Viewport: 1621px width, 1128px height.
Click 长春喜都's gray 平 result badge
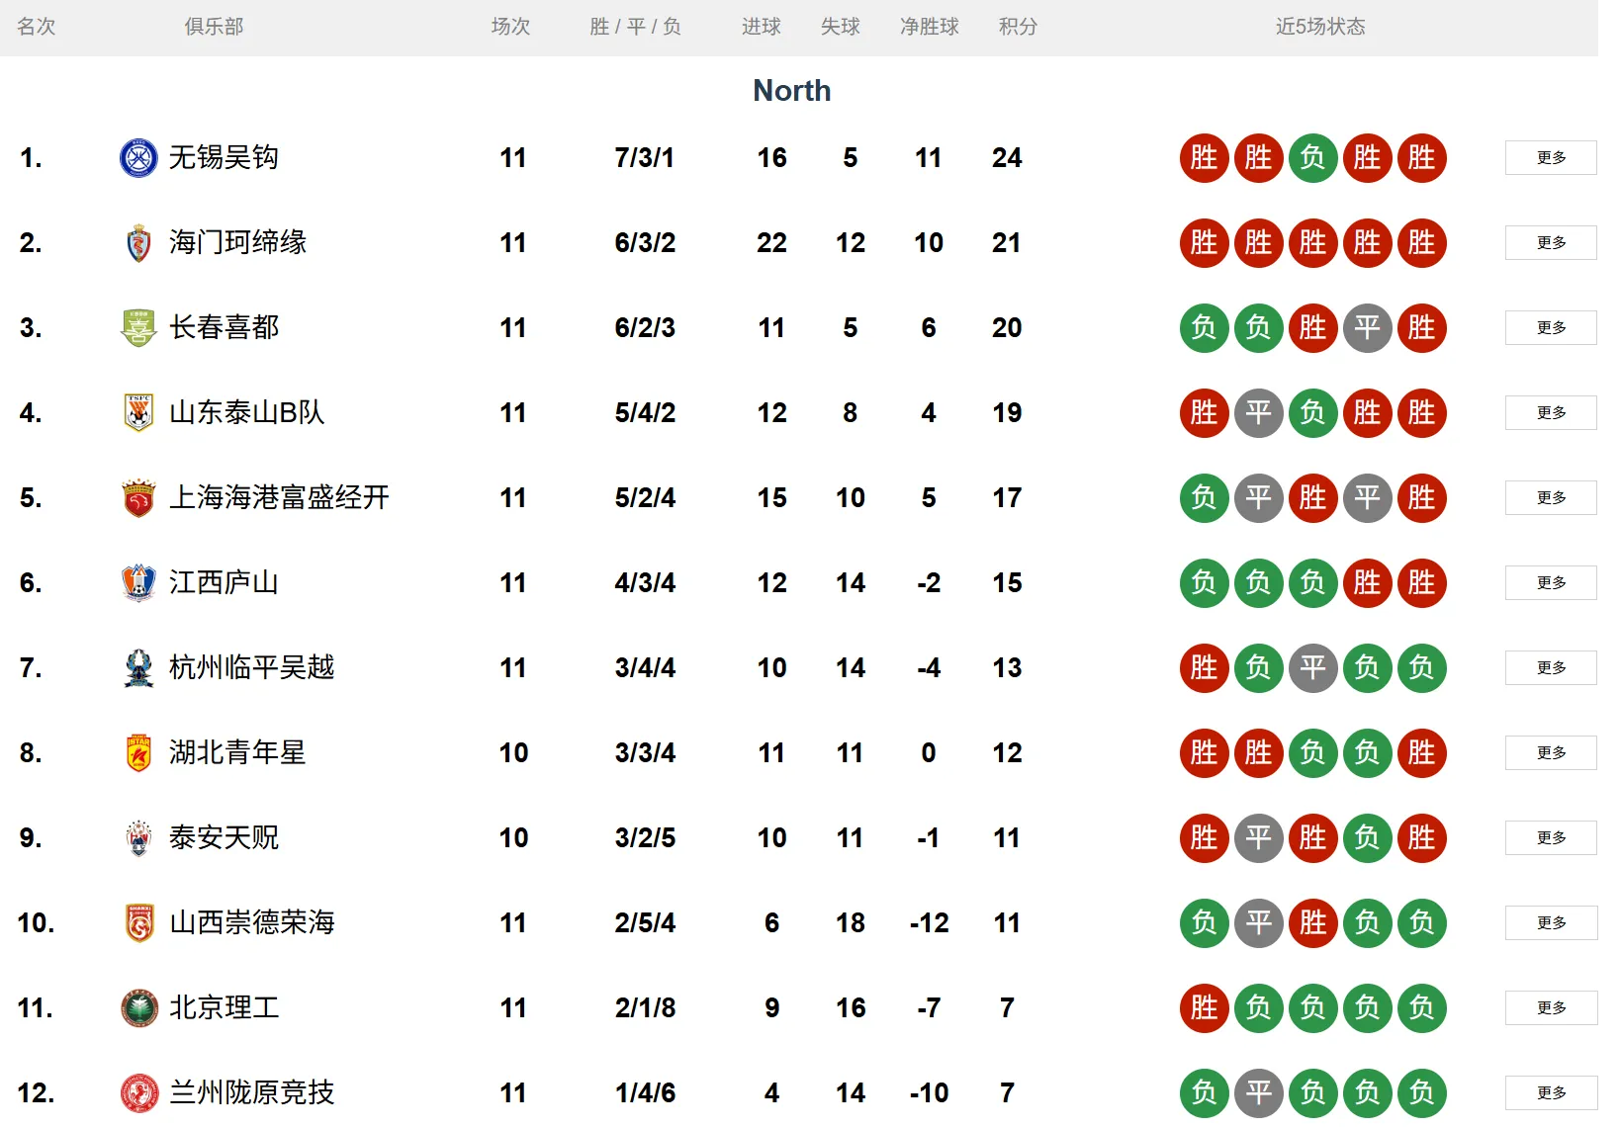point(1367,328)
